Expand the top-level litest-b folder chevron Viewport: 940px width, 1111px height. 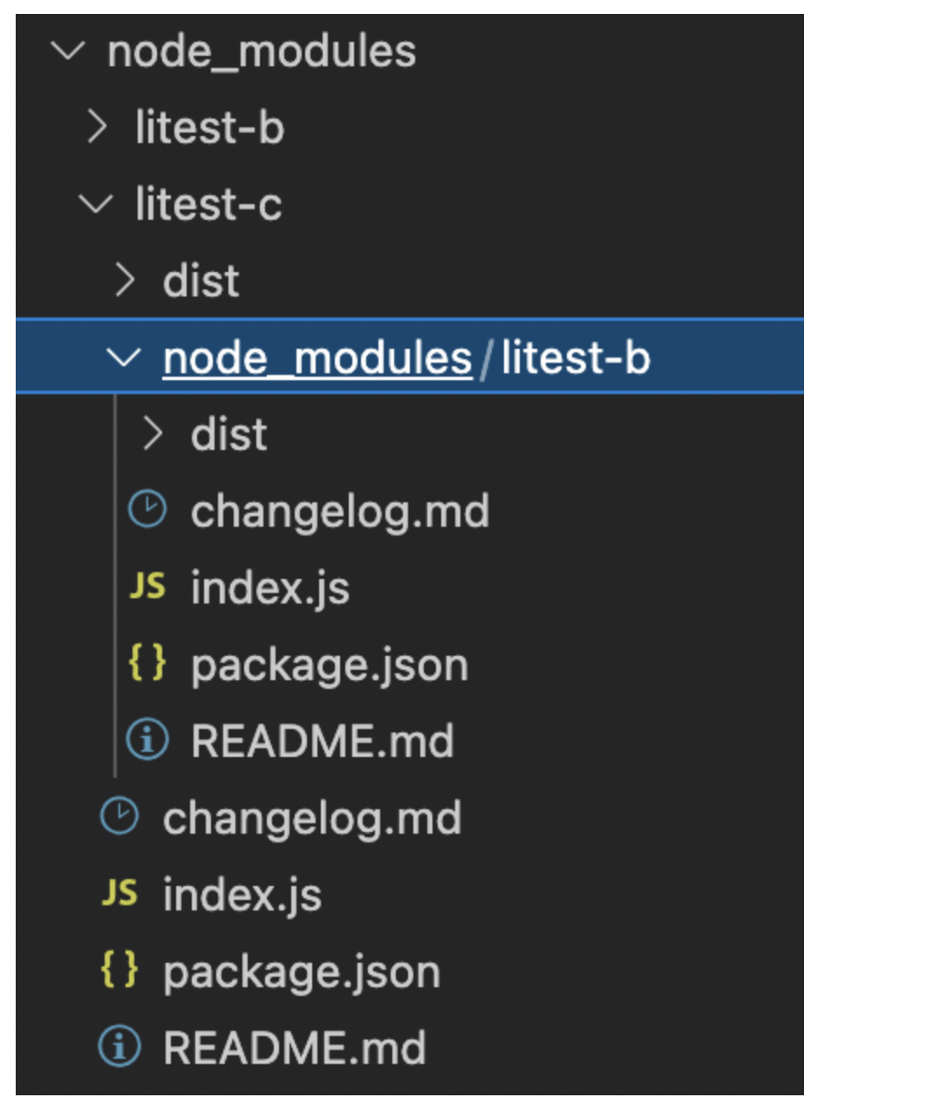point(98,127)
